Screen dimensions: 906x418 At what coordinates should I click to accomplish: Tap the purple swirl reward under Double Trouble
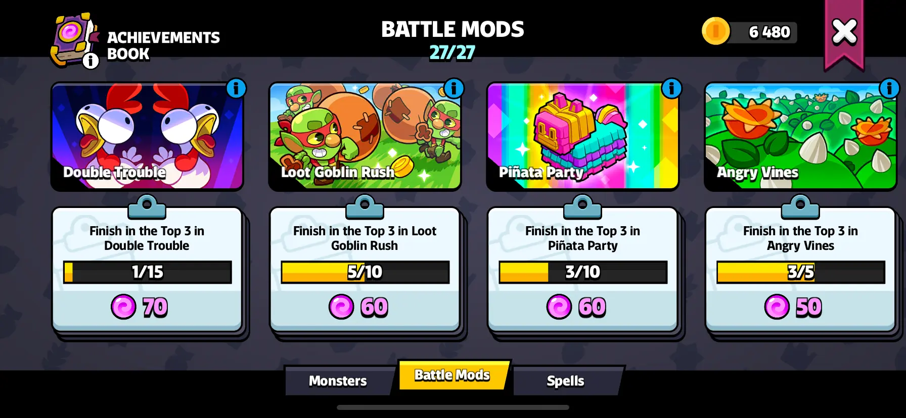coord(123,306)
